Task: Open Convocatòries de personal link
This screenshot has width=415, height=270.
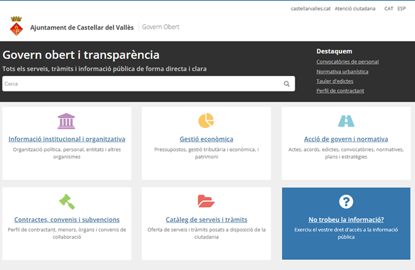Action: tap(347, 62)
